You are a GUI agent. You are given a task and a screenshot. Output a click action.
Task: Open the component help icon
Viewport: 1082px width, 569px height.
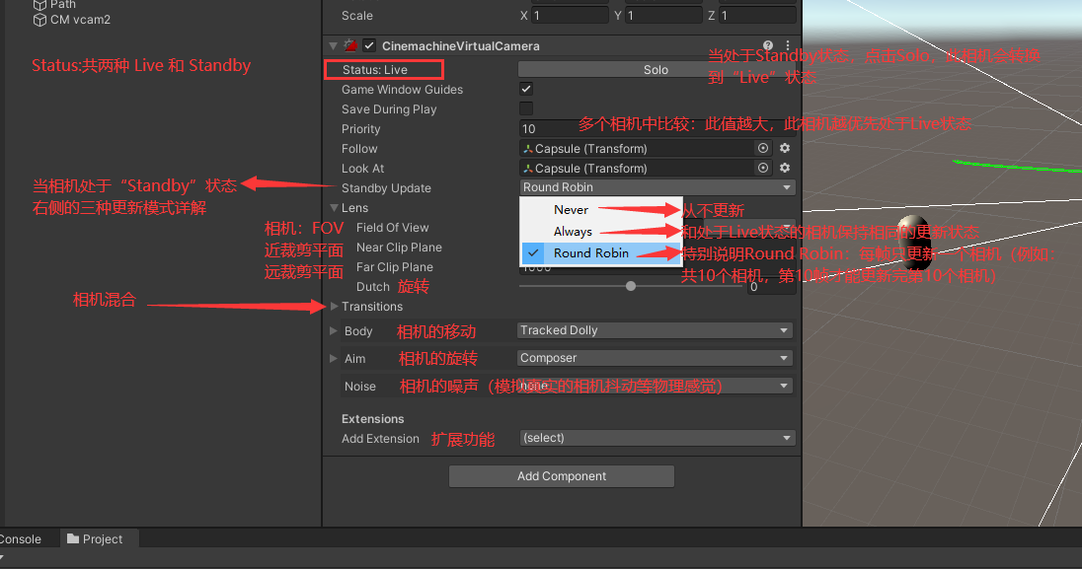pyautogui.click(x=768, y=45)
